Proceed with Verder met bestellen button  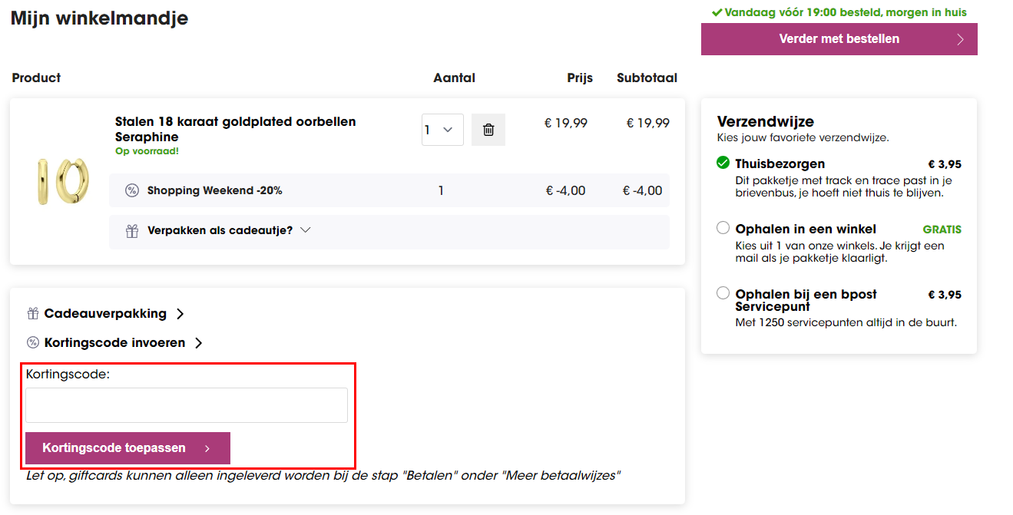(x=839, y=39)
